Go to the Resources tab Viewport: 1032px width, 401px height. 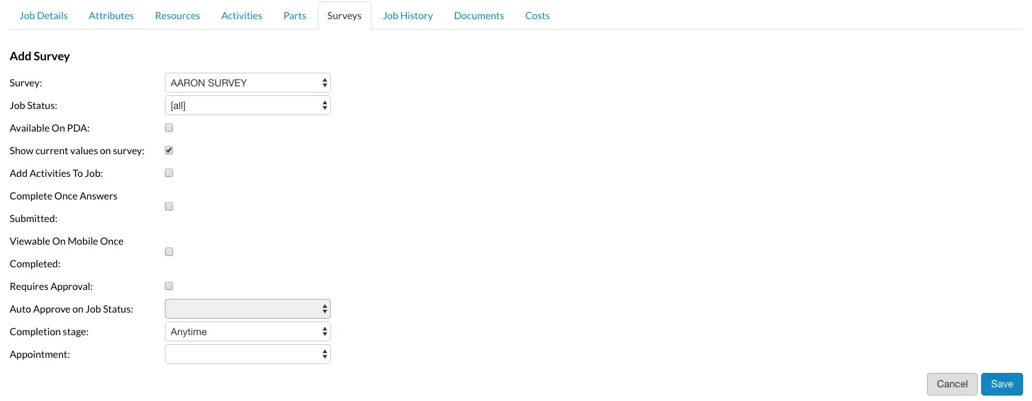point(177,15)
